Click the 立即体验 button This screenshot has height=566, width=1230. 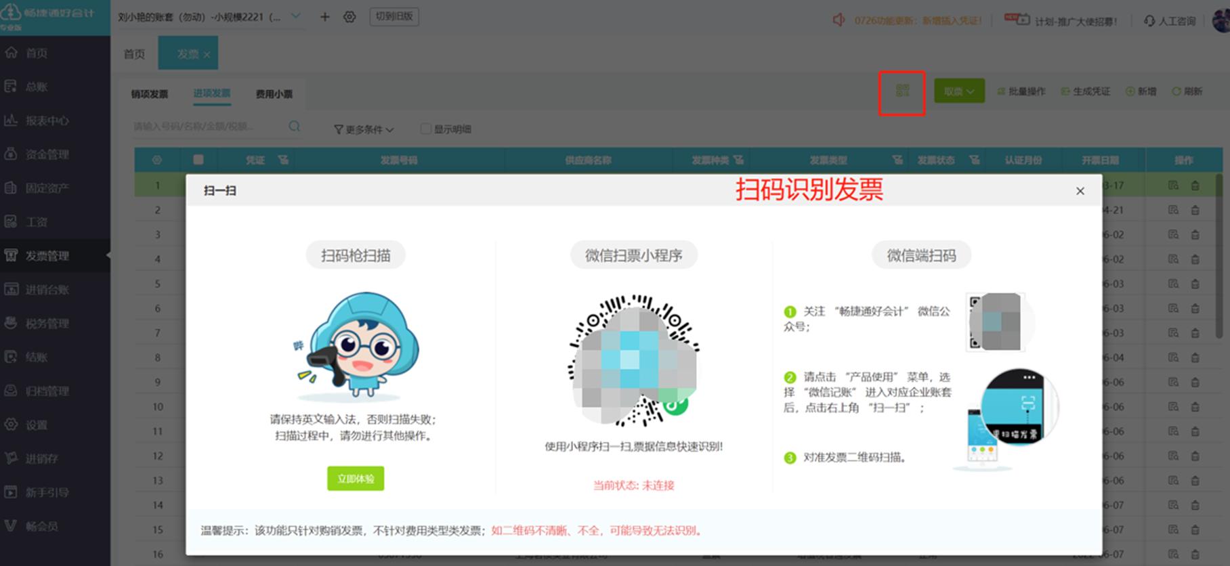(x=356, y=479)
